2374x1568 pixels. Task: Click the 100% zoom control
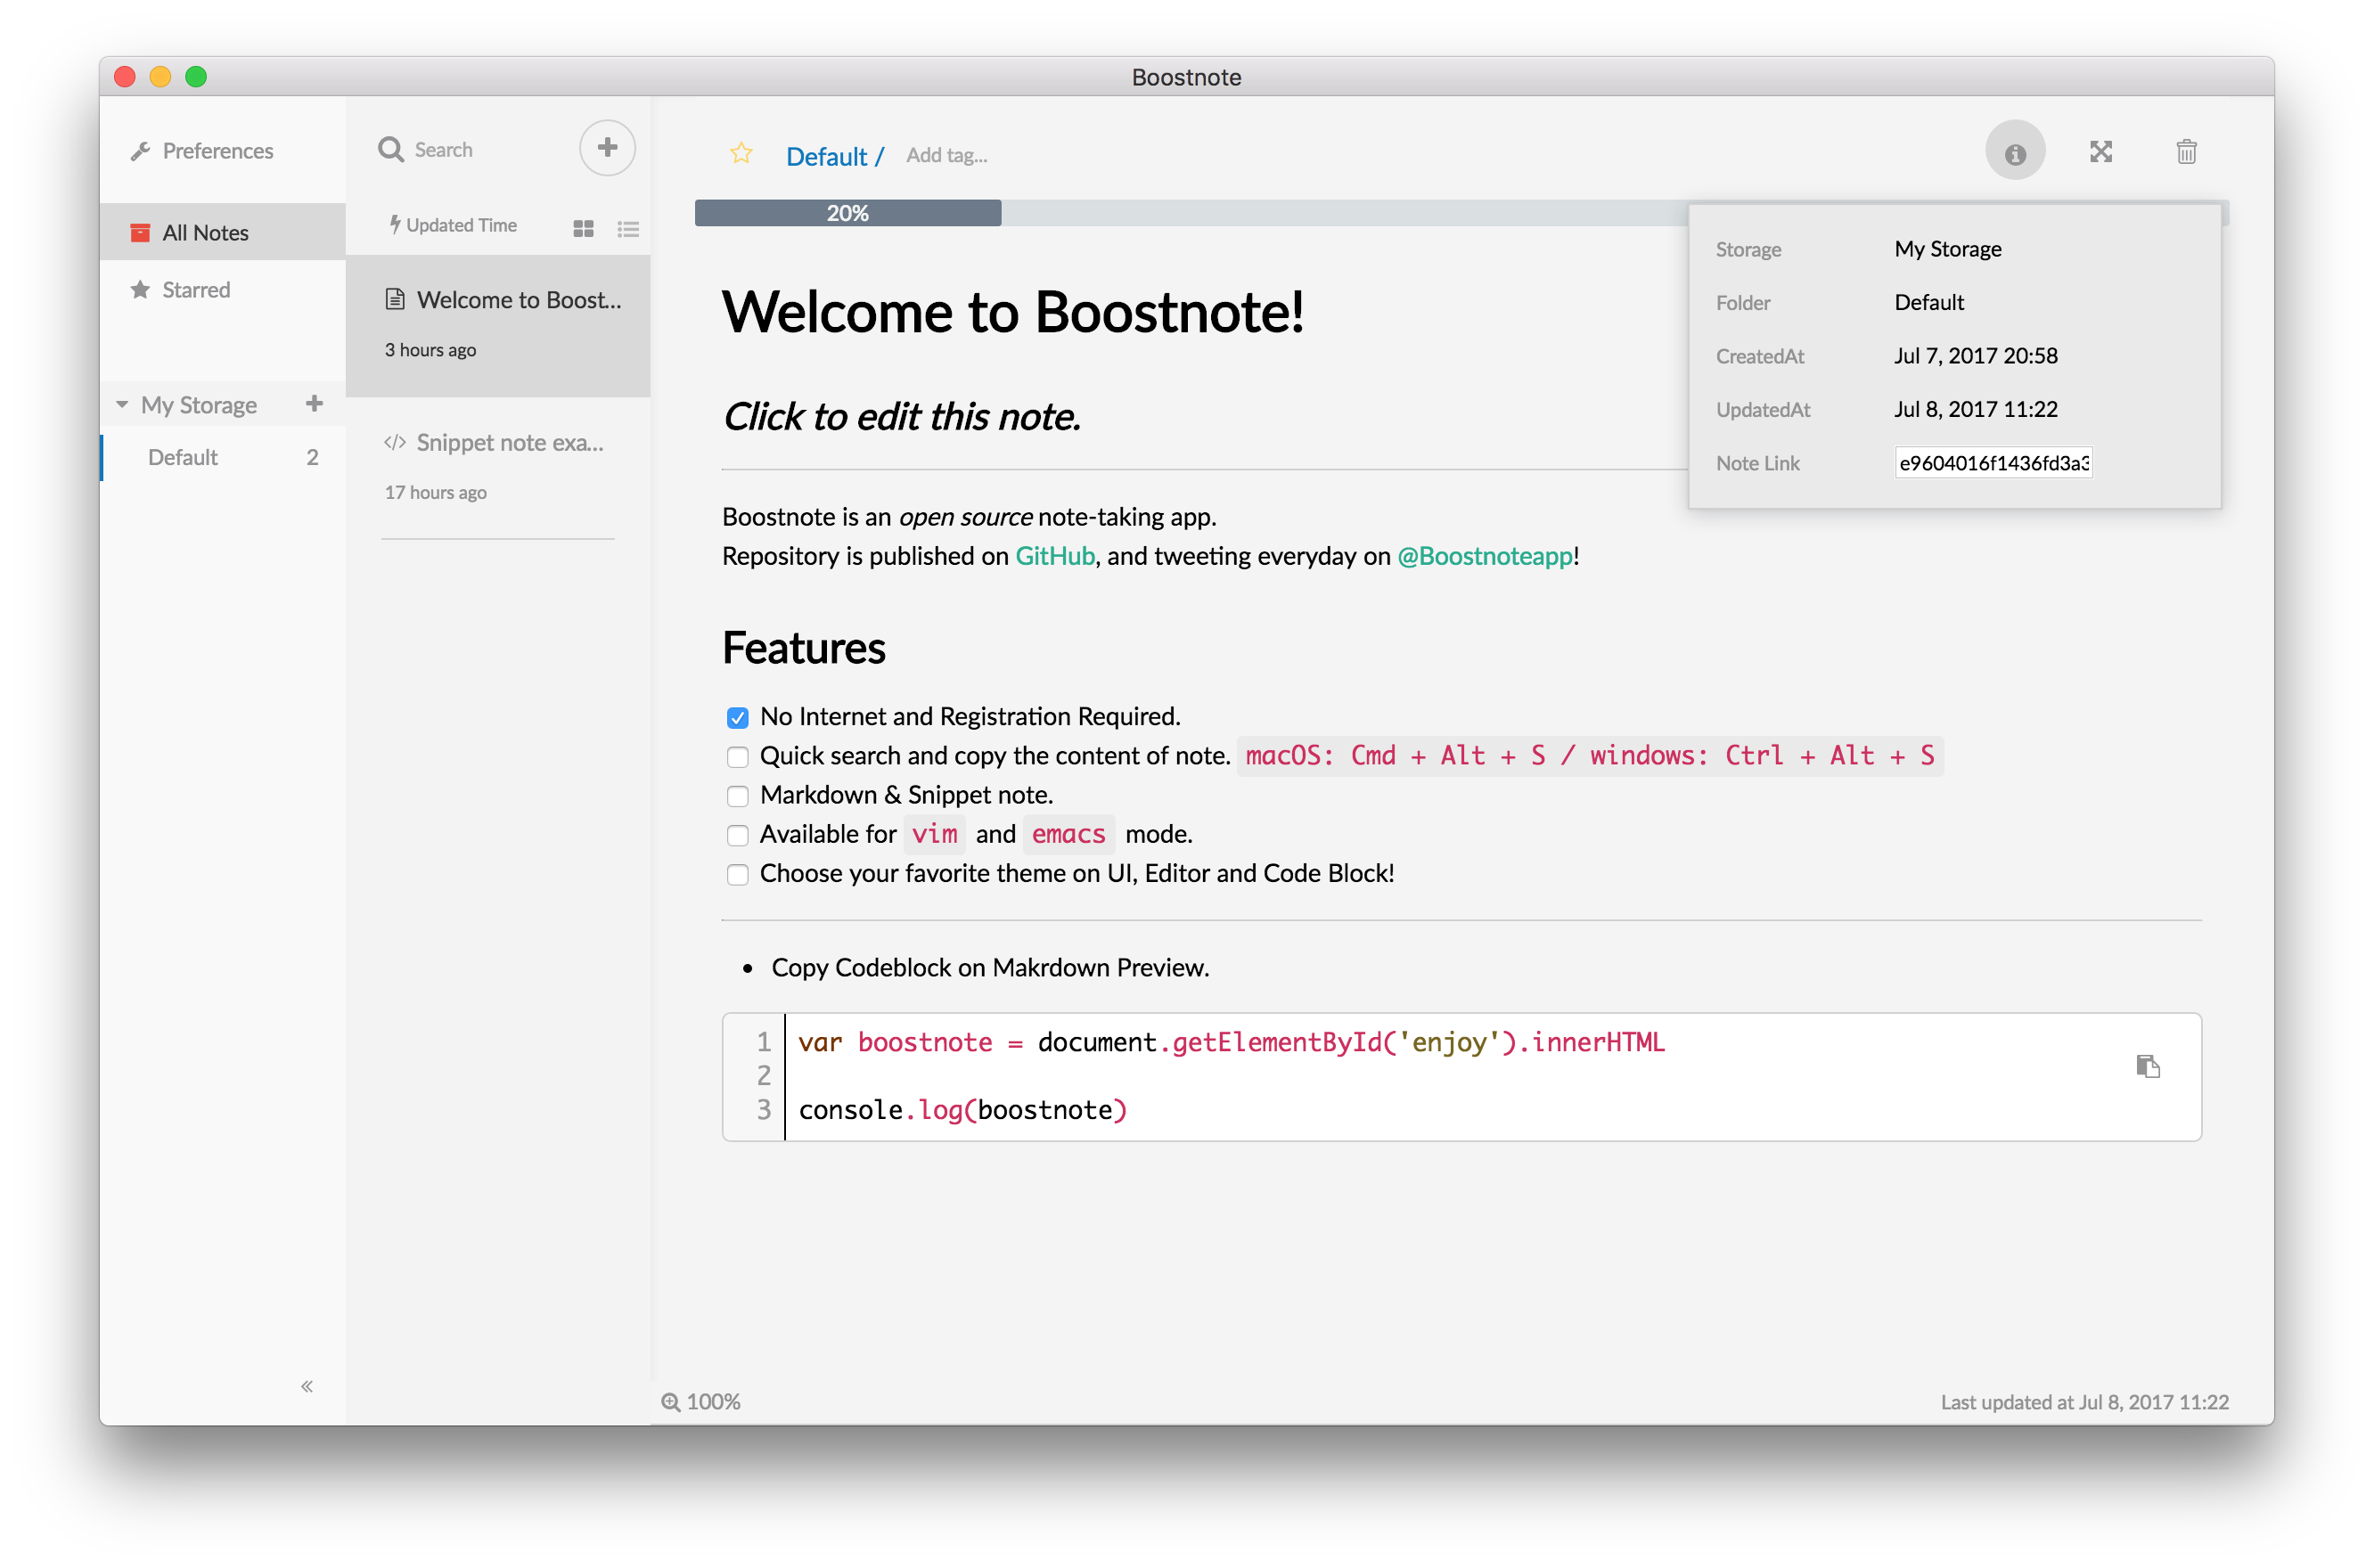click(x=701, y=1402)
